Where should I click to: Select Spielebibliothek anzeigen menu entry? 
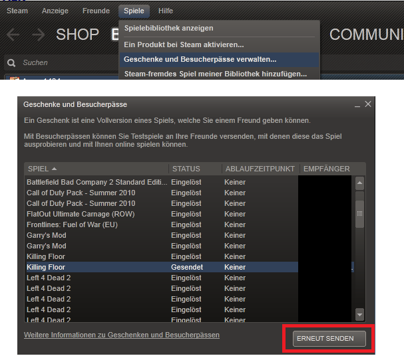click(x=219, y=28)
